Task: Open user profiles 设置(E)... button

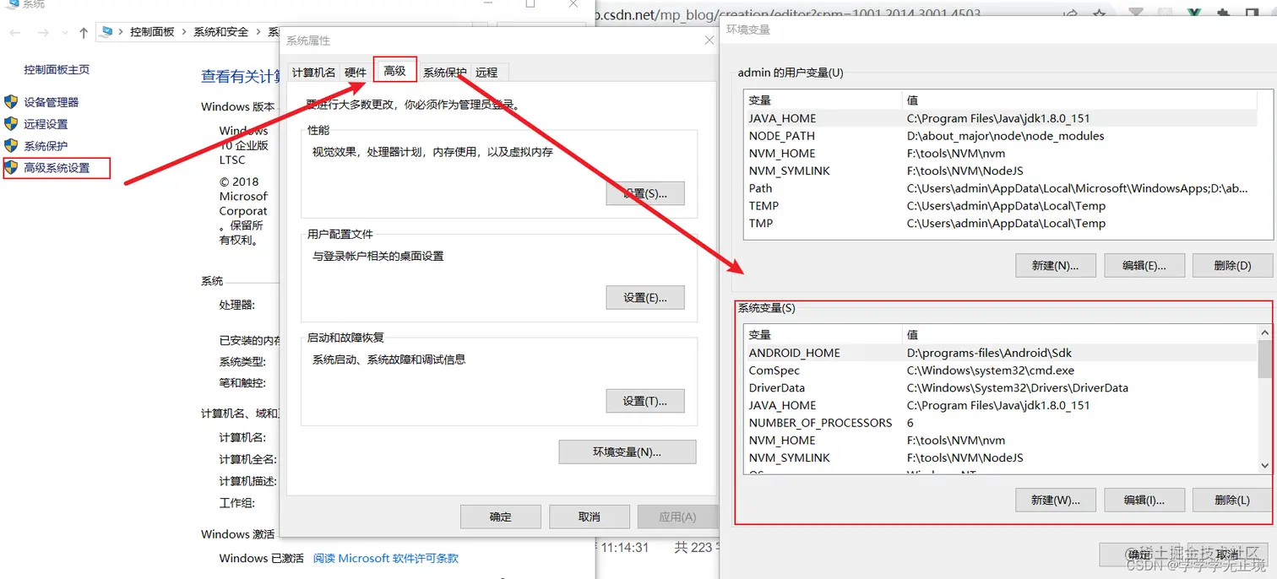Action: [645, 297]
